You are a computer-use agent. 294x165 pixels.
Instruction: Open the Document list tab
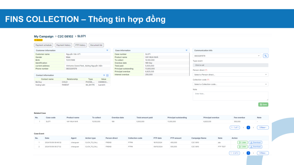tap(96, 45)
